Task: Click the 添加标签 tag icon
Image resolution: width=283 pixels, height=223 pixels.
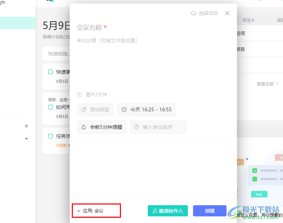Action: pyautogui.click(x=84, y=110)
